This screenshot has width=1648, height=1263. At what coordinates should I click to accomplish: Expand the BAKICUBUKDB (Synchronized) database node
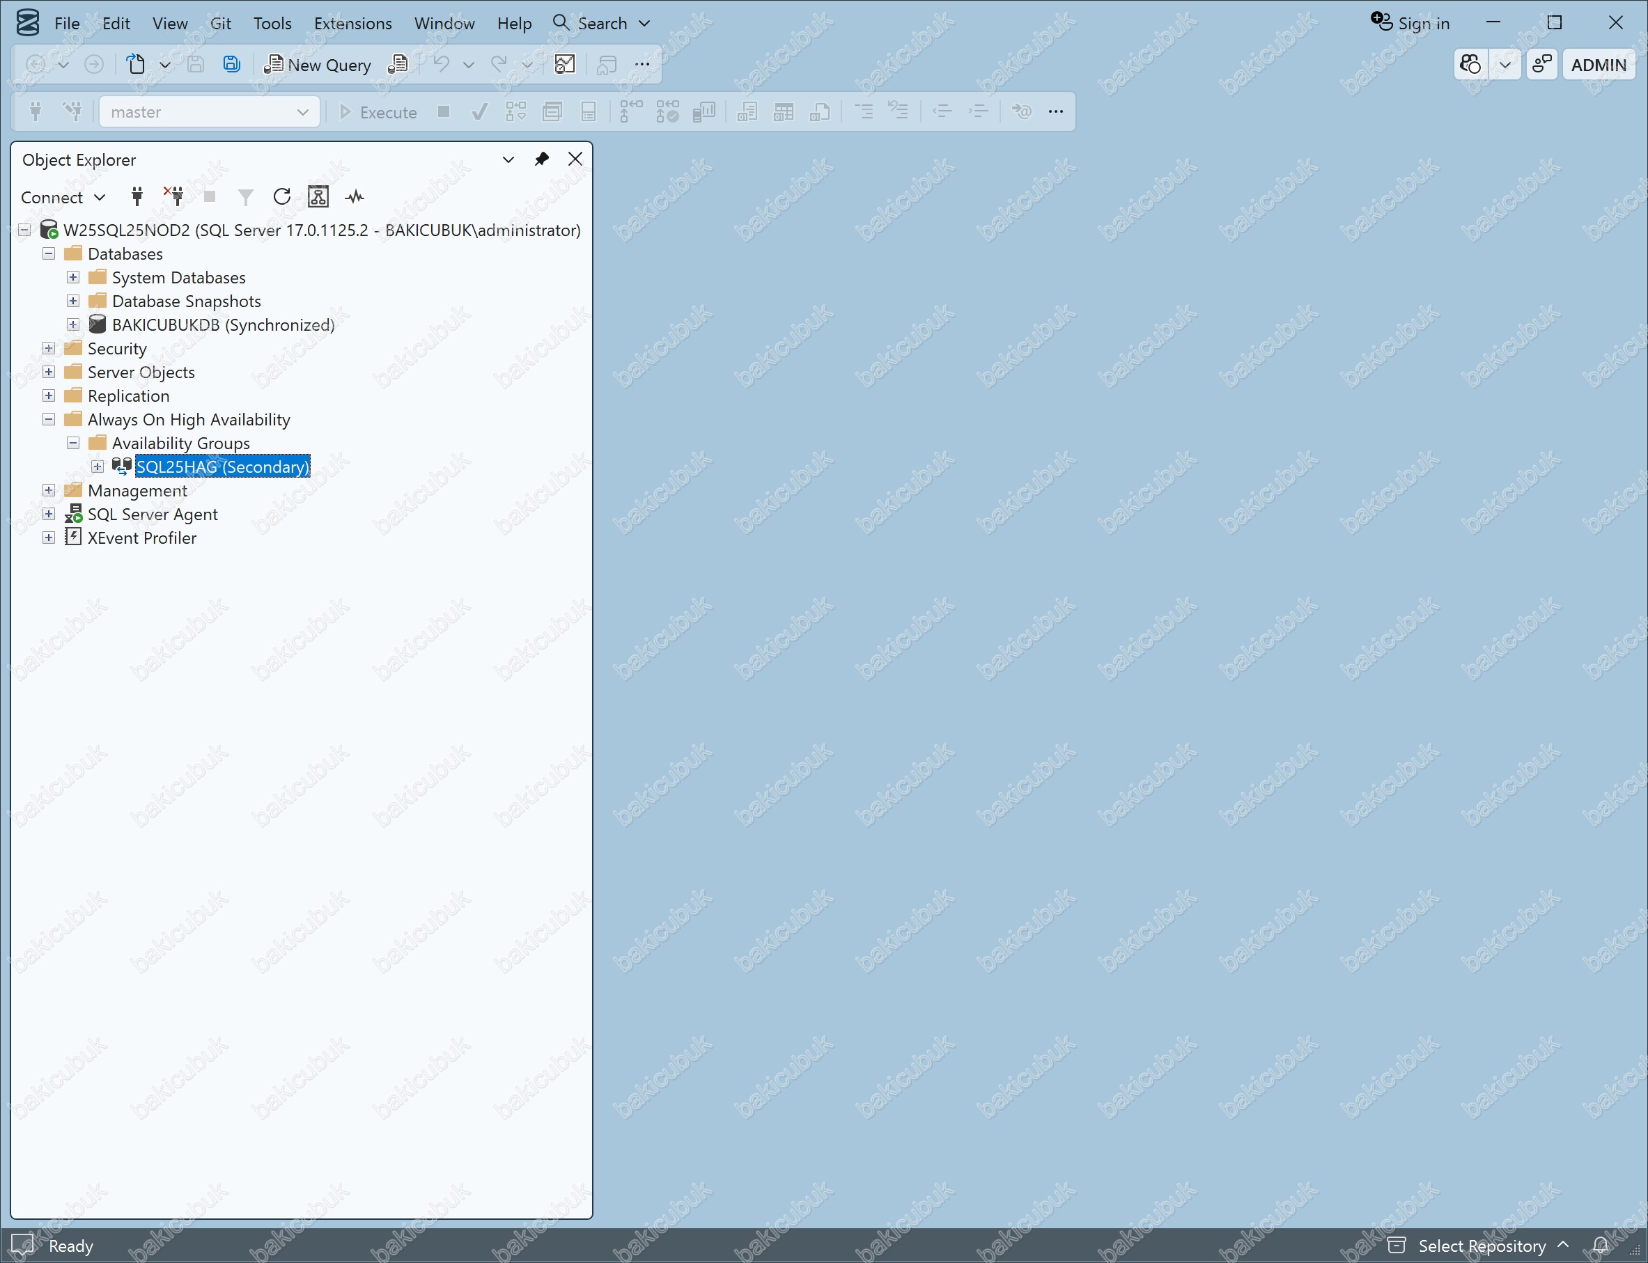point(73,324)
